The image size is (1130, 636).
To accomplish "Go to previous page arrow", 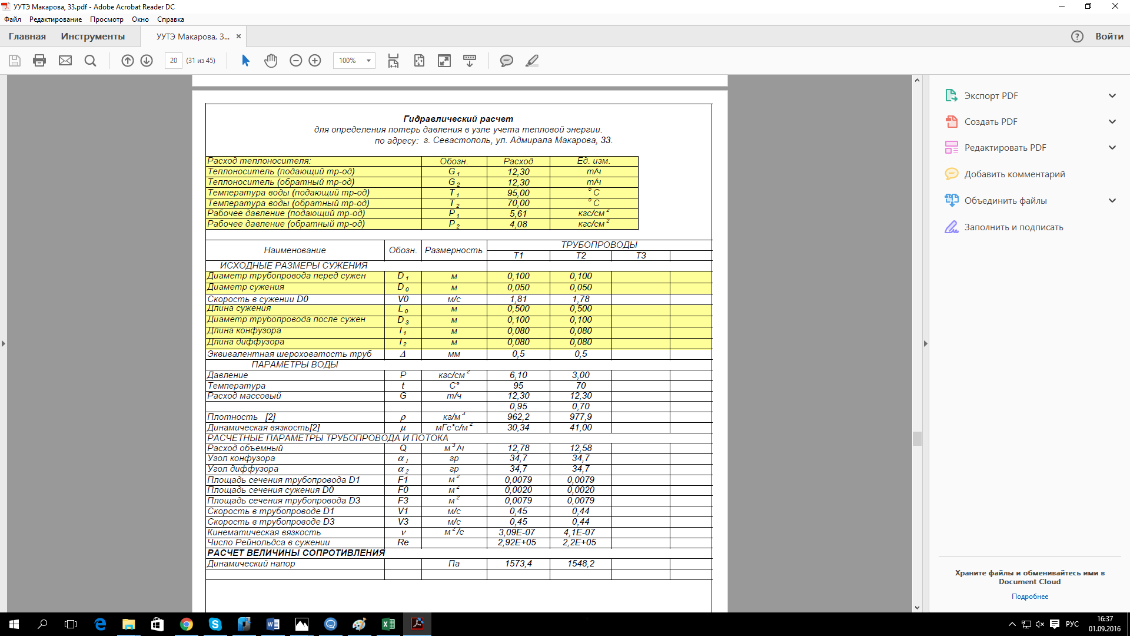I will tap(128, 61).
